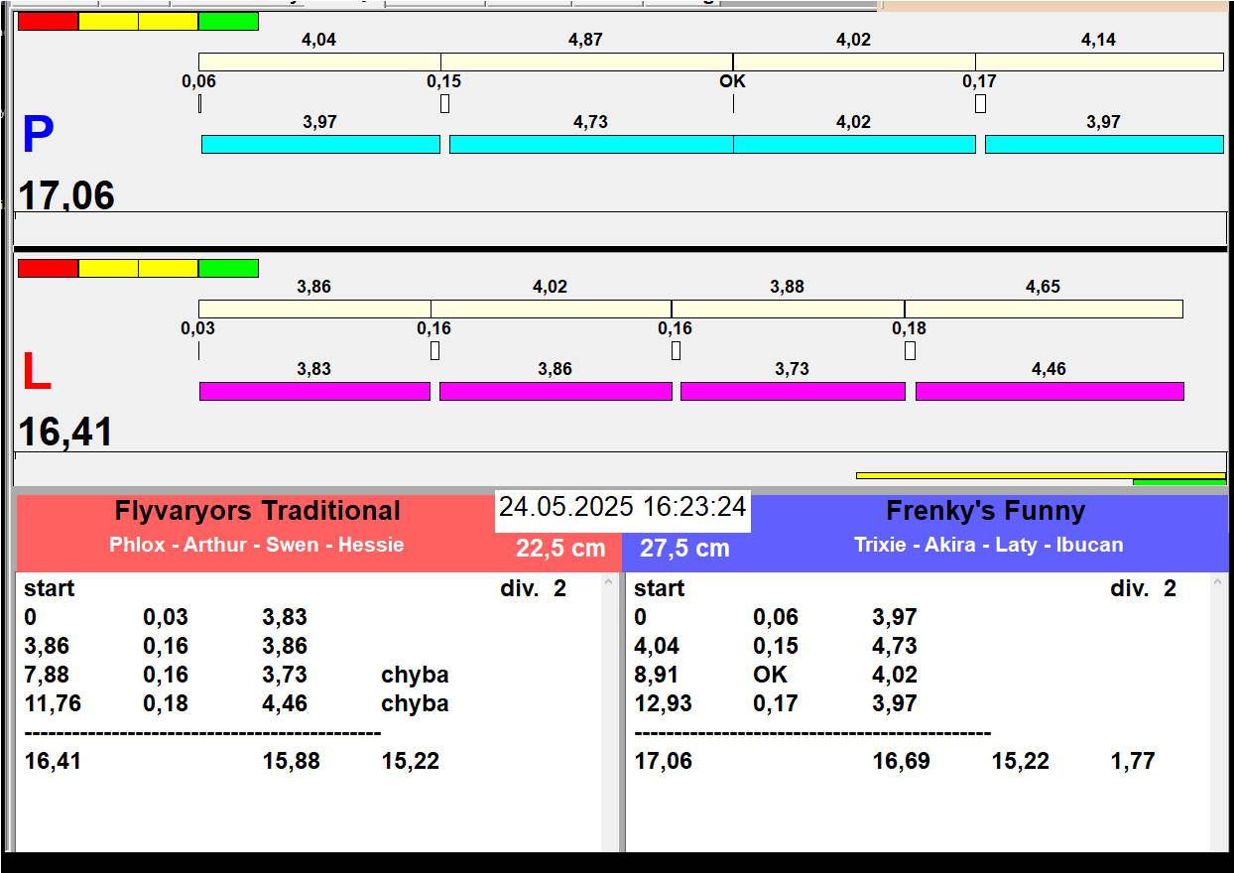Click the cream 4,87 split bar
Image resolution: width=1234 pixels, height=873 pixels.
coord(586,62)
